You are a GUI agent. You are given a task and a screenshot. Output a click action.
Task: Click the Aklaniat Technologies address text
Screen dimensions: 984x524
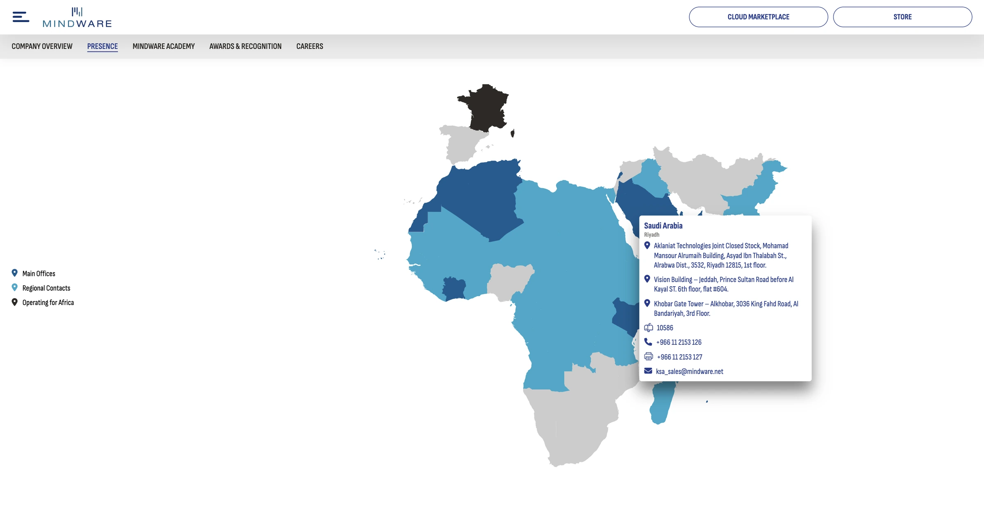[x=721, y=255]
